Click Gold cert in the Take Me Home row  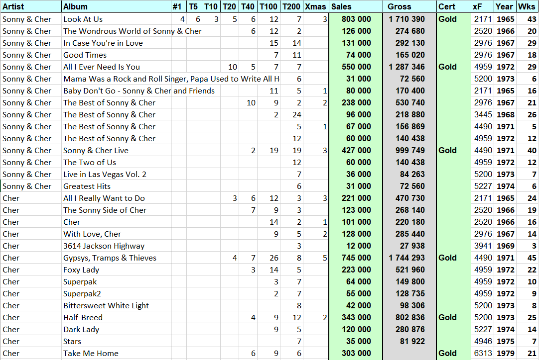(x=454, y=354)
